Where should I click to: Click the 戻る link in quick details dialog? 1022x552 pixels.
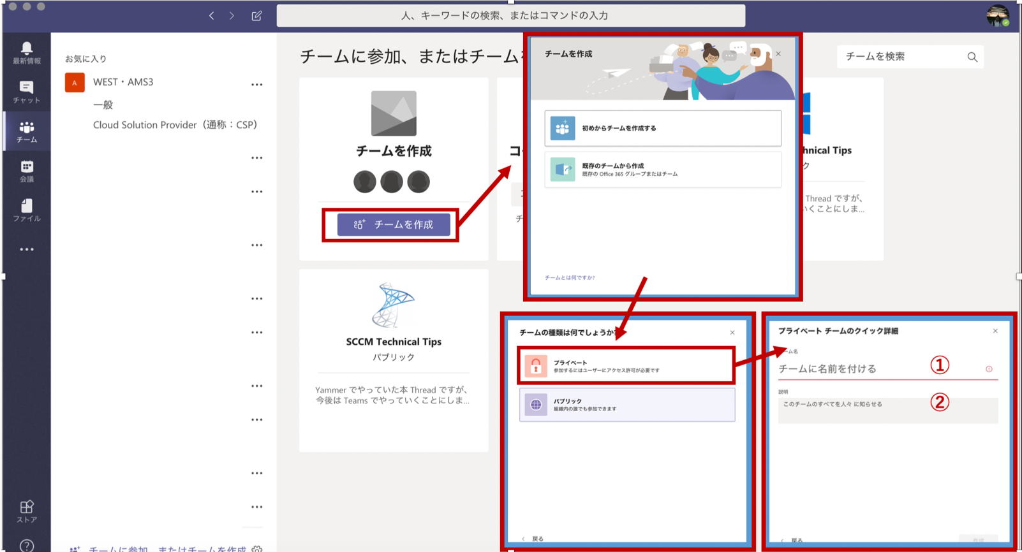pos(792,541)
